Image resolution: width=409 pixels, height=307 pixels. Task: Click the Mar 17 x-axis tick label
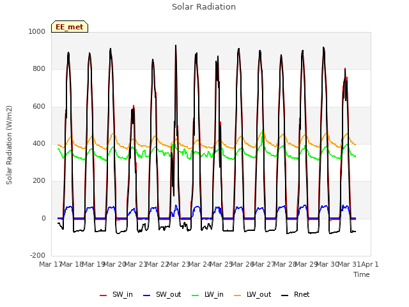pos(50,264)
